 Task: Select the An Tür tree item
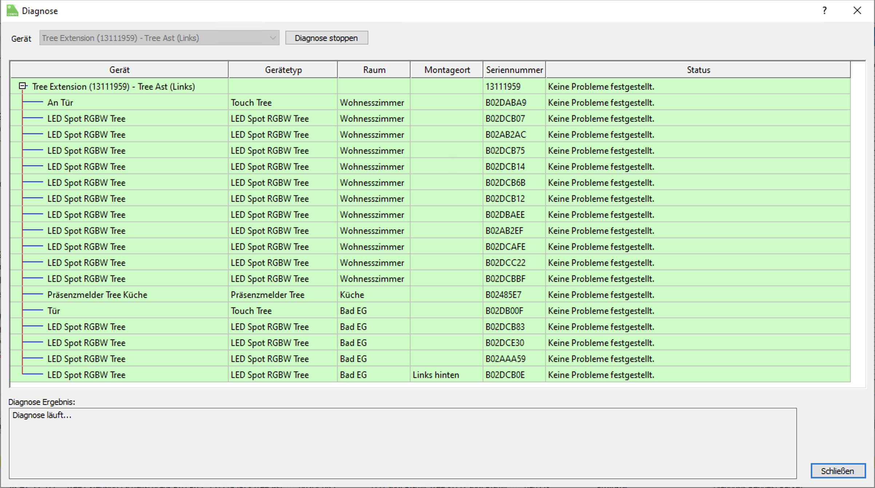[60, 103]
